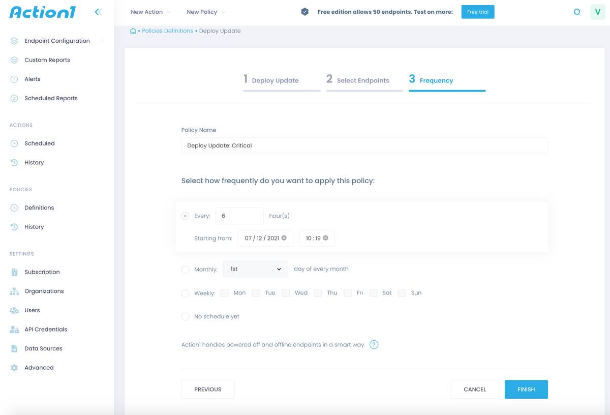Screen dimensions: 610x415
Task: Click the Data Sources icon
Action: click(x=14, y=349)
